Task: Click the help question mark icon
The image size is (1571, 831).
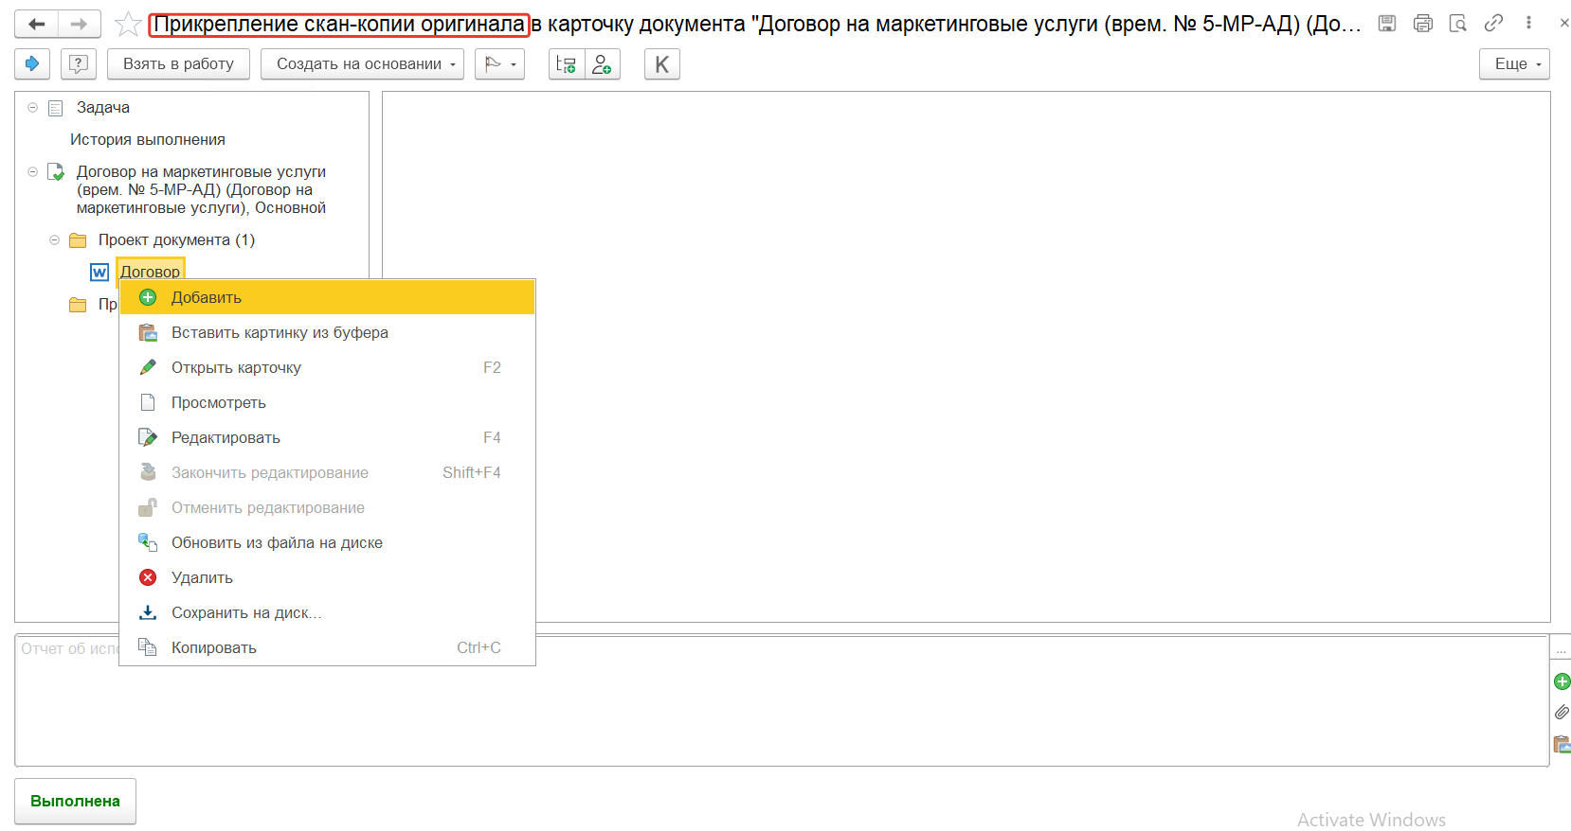Action: coord(79,64)
